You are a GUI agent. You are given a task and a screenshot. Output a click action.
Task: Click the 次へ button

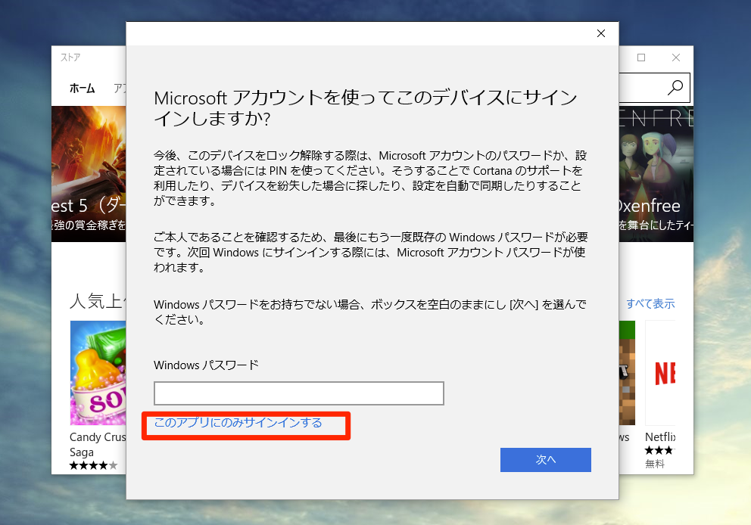click(x=546, y=460)
